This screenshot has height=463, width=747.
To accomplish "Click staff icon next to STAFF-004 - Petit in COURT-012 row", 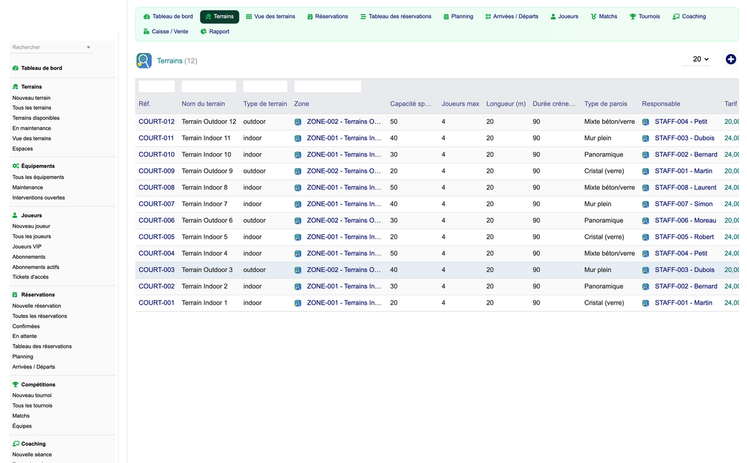I will click(x=646, y=122).
